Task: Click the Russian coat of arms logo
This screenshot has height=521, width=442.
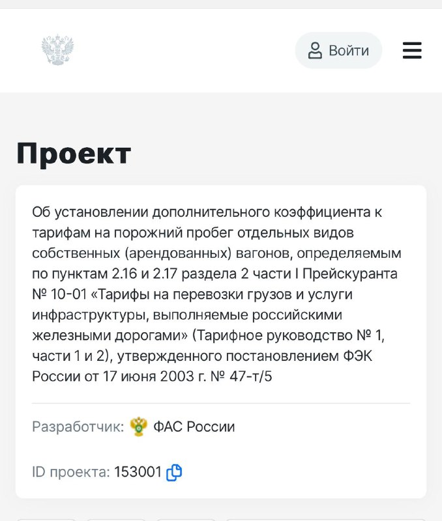Action: click(57, 49)
